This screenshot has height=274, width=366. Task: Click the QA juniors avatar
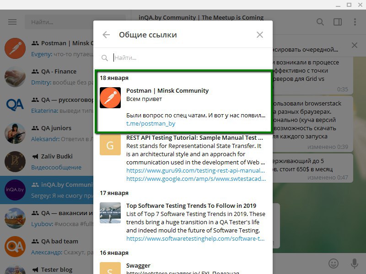point(15,133)
